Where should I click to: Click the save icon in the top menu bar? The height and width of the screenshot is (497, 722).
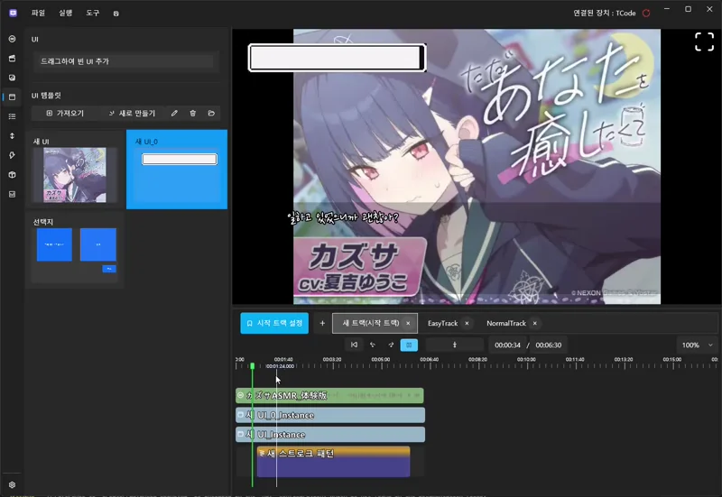click(116, 14)
